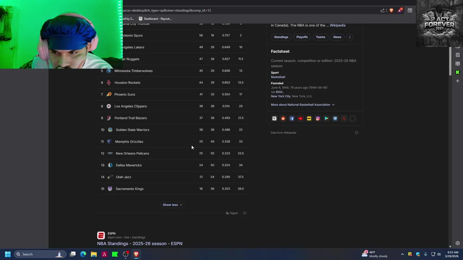463x260 pixels.
Task: Follow the Basketball sport link
Action: tap(278, 77)
